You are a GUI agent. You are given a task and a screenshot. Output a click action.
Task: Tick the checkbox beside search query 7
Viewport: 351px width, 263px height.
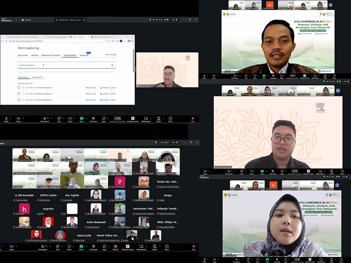tap(19, 93)
